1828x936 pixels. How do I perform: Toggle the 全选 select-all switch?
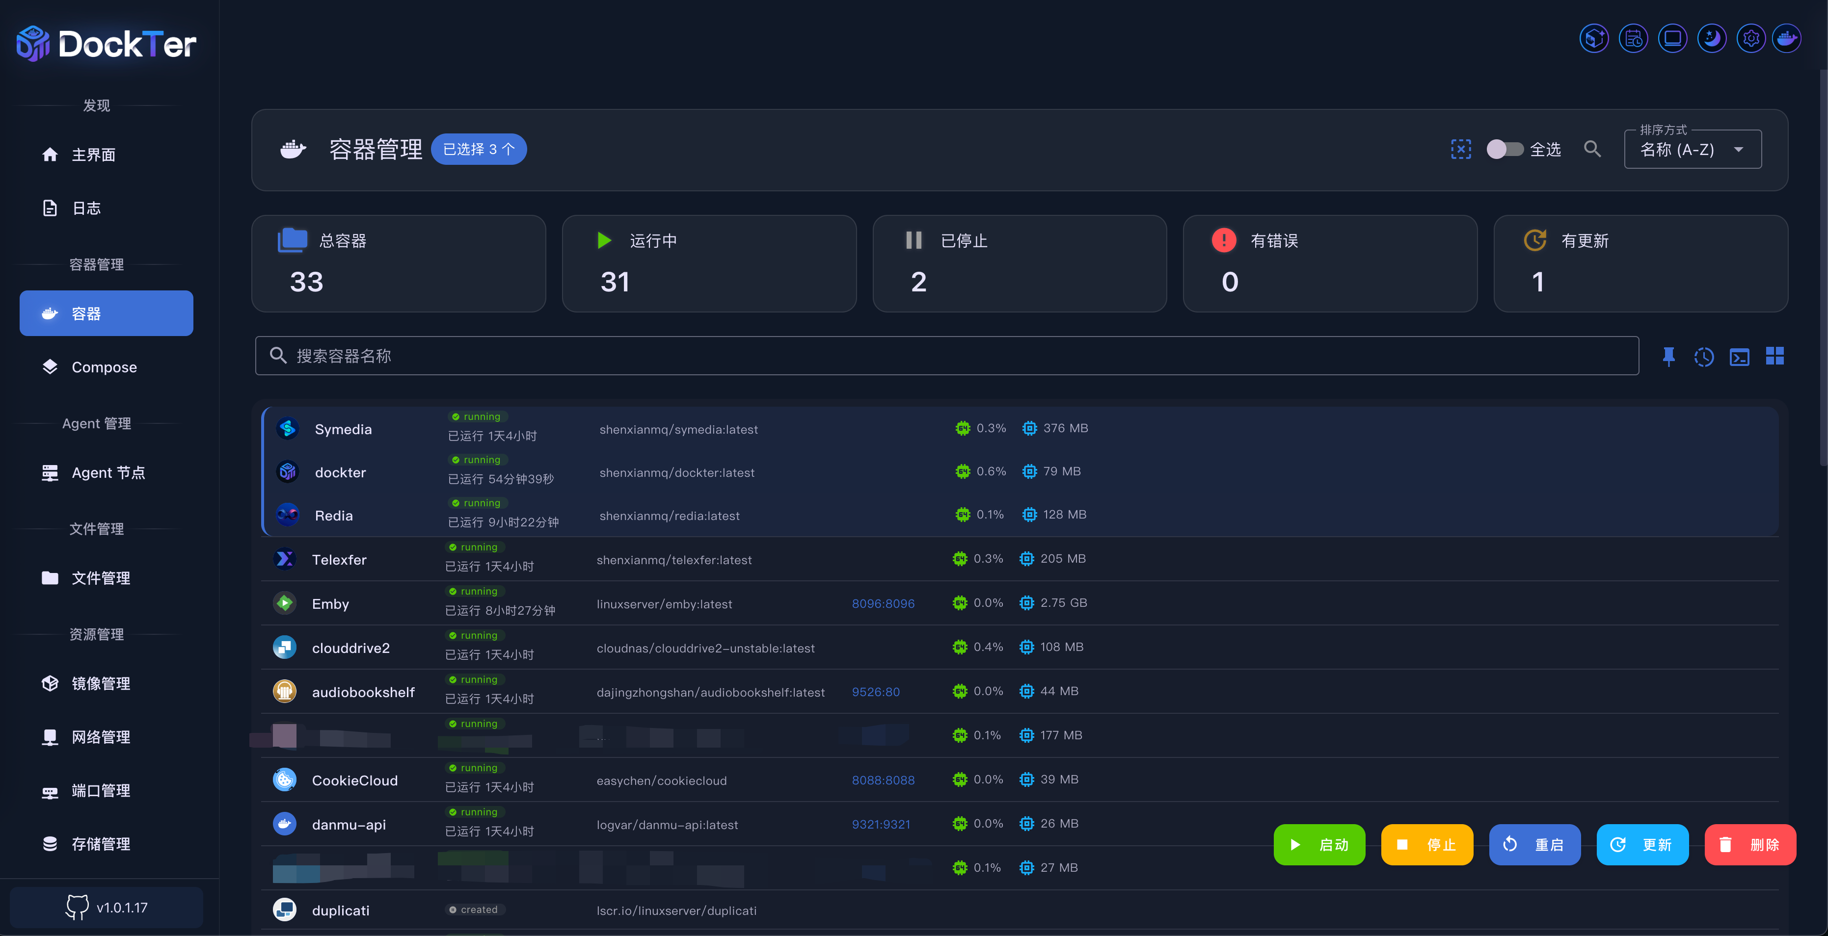(x=1505, y=149)
